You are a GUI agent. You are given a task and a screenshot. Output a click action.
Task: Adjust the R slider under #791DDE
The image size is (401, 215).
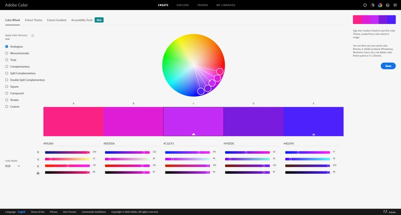247,152
